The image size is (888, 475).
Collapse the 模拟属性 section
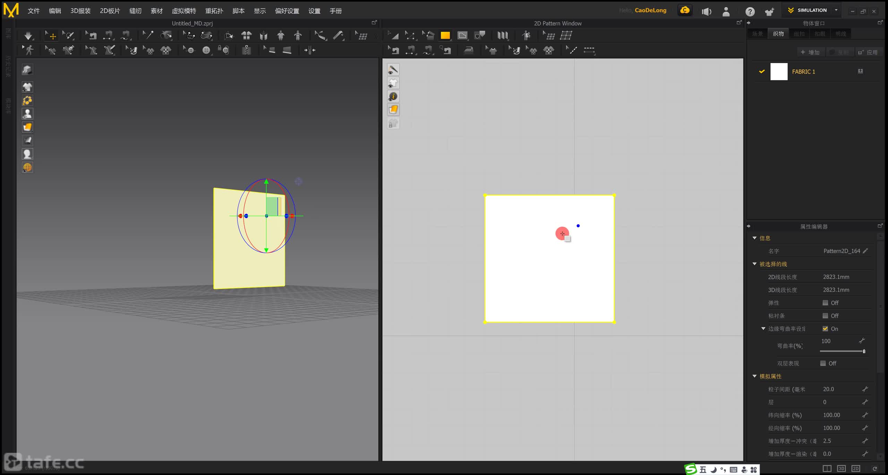754,376
